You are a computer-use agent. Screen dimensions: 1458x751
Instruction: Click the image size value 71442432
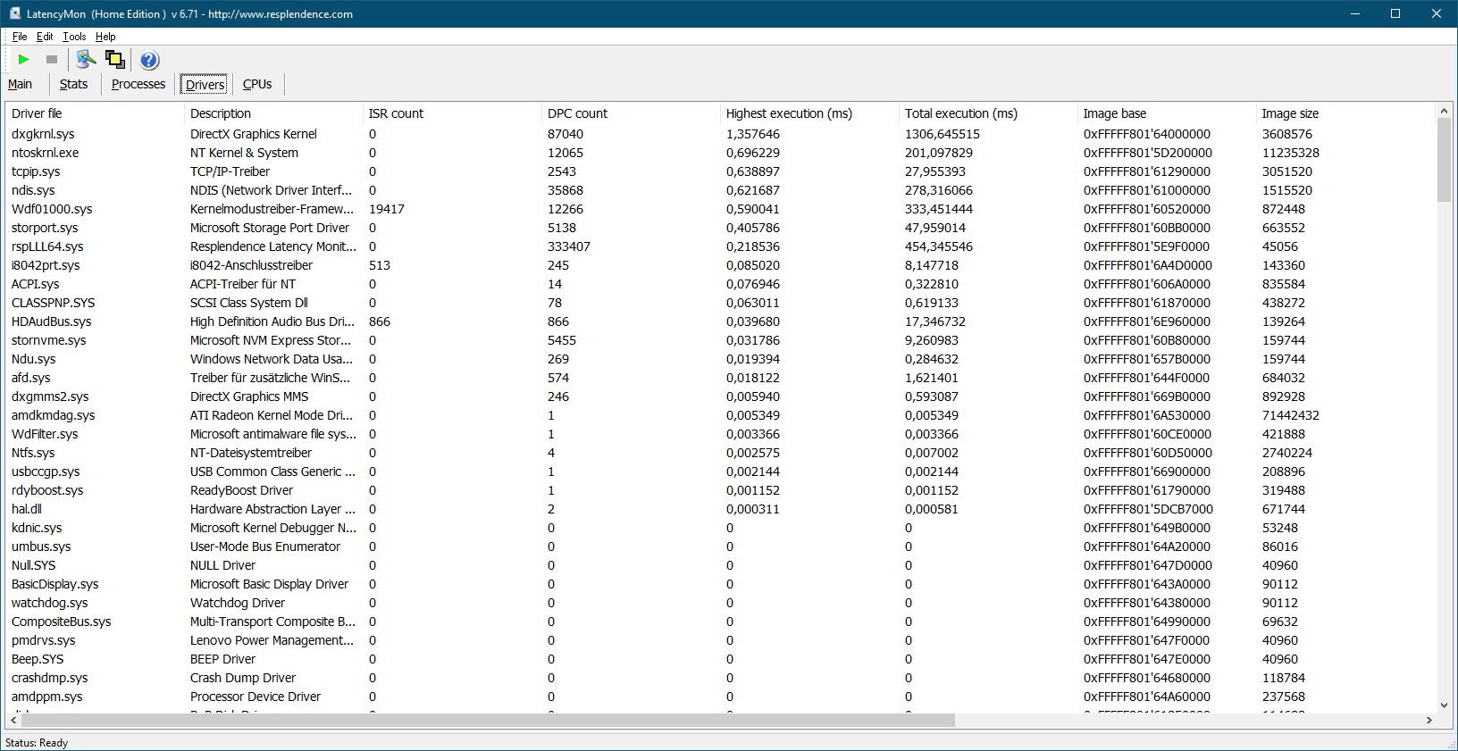[1291, 415]
